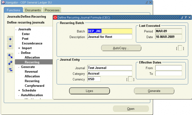Click the expand plus icon in Navigator sidebar

click(10, 39)
